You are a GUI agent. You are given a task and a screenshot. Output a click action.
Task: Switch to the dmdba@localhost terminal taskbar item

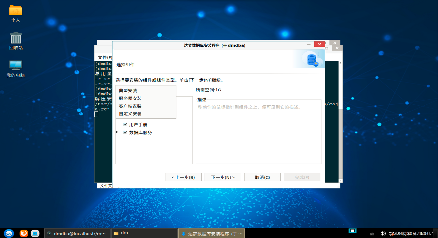(x=78, y=233)
